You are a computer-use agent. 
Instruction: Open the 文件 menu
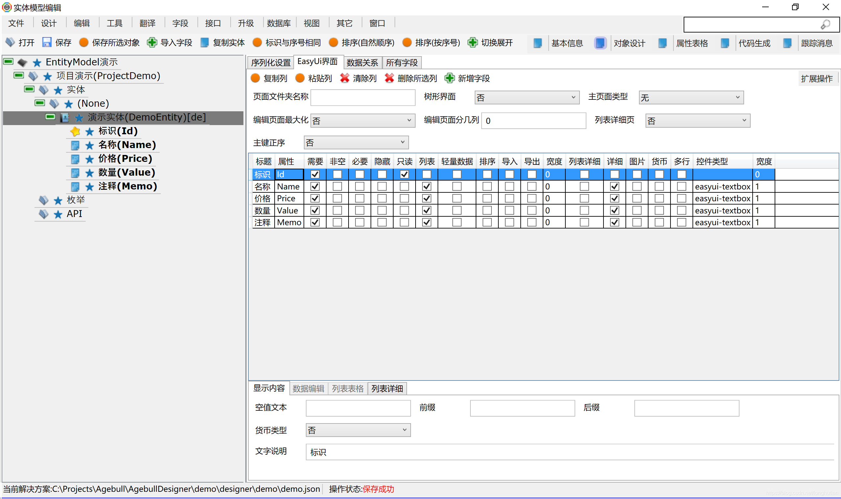tap(16, 23)
